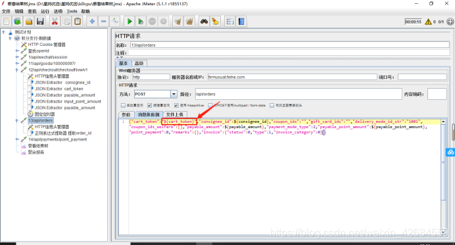Switch to the 高级 tab

[x=139, y=63]
